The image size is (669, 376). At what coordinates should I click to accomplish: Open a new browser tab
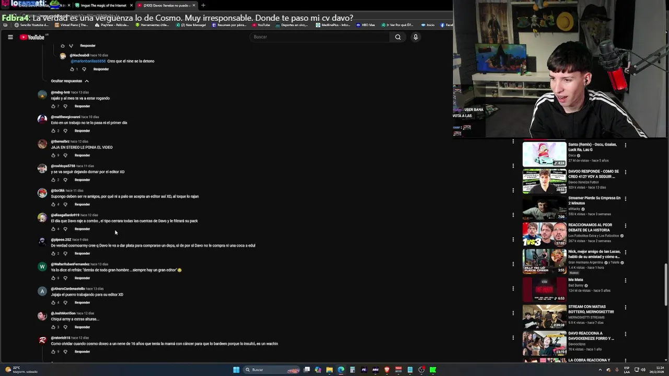click(203, 5)
